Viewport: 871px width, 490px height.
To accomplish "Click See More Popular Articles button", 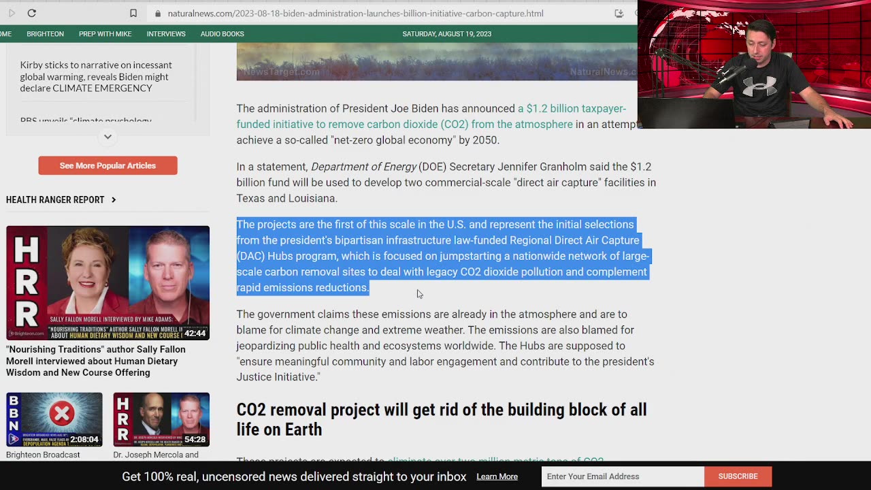I will tap(108, 165).
